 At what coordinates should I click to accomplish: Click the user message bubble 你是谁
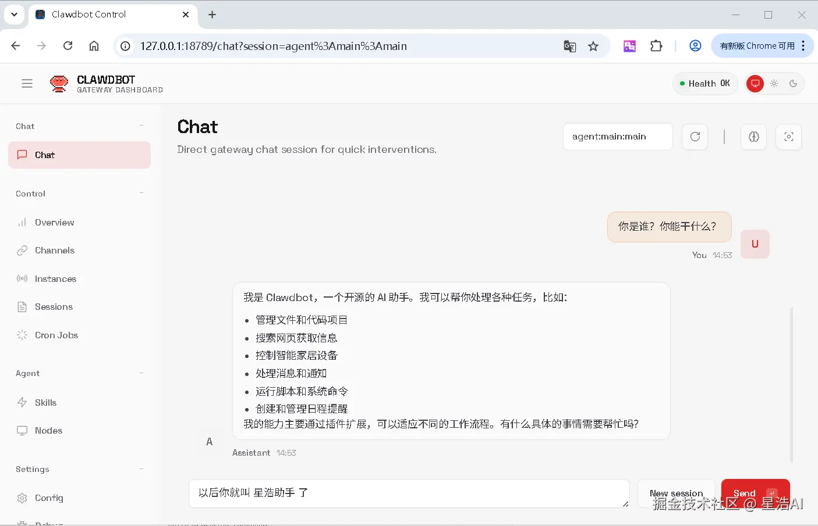click(x=669, y=227)
